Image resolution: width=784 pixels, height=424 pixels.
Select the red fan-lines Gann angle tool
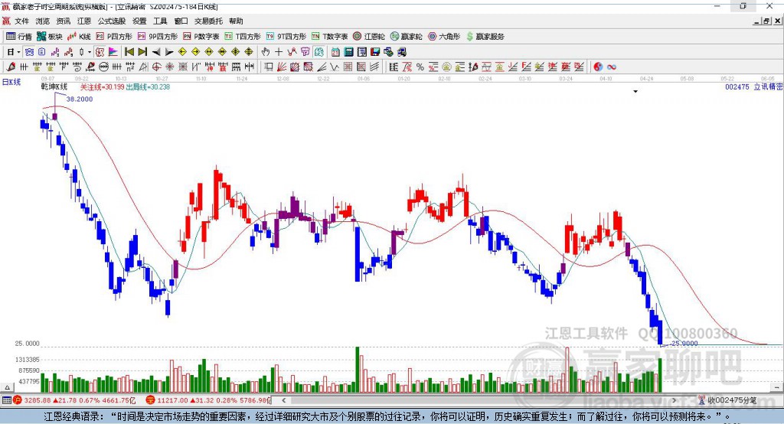point(282,67)
